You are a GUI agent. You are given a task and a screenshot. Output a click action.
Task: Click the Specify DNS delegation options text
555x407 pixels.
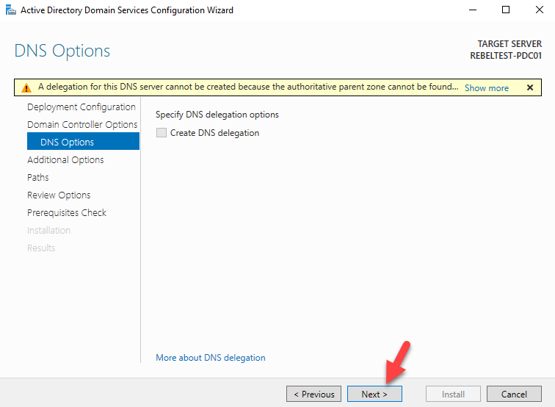[x=217, y=115]
